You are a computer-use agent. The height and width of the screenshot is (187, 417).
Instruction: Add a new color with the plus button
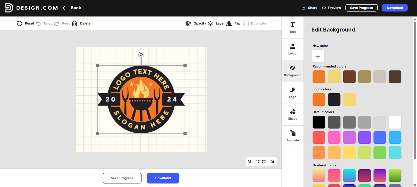point(318,56)
